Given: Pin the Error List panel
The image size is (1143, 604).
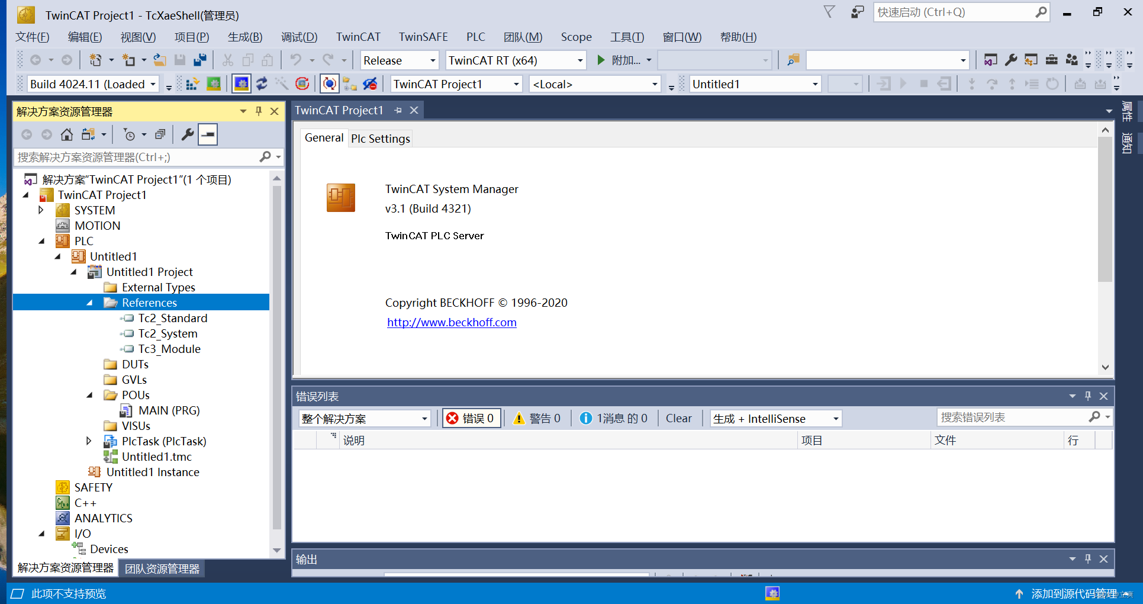Looking at the screenshot, I should [1088, 396].
